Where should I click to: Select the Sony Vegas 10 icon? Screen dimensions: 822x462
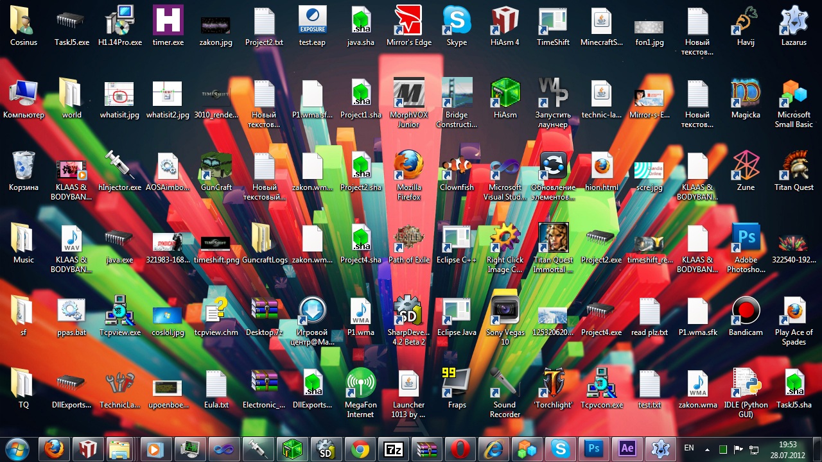505,312
